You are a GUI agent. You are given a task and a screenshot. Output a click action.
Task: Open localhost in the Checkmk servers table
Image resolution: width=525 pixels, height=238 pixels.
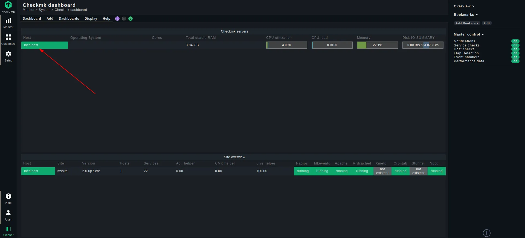45,45
